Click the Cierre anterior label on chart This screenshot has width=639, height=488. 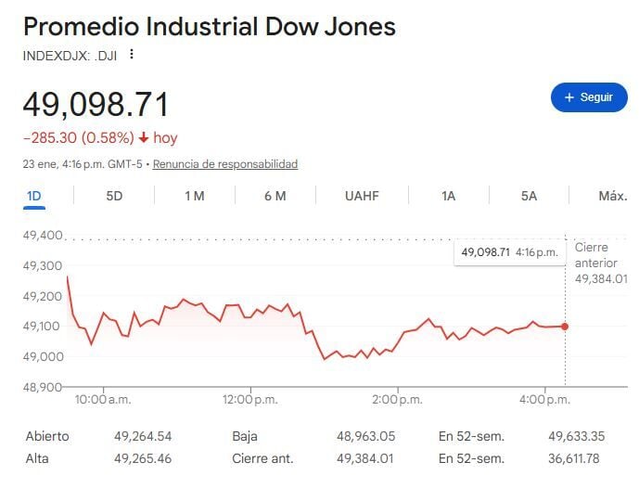click(595, 255)
